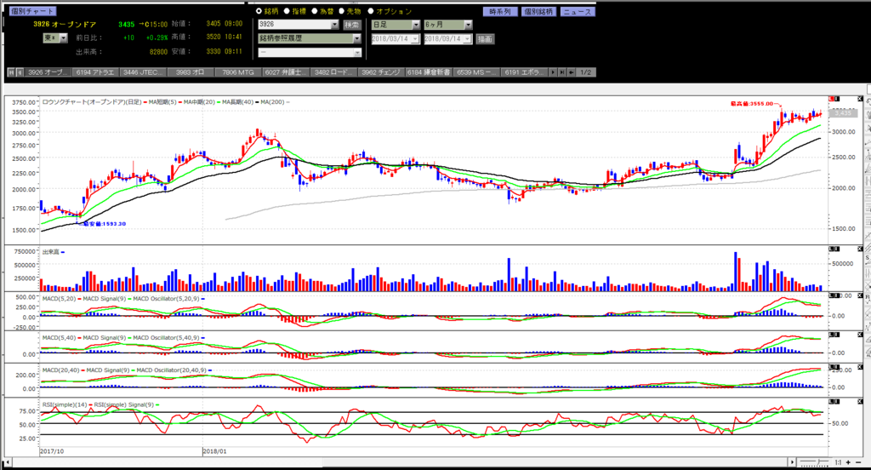871x470 pixels.
Task: Click the 個別チャート title button
Action: pyautogui.click(x=33, y=11)
